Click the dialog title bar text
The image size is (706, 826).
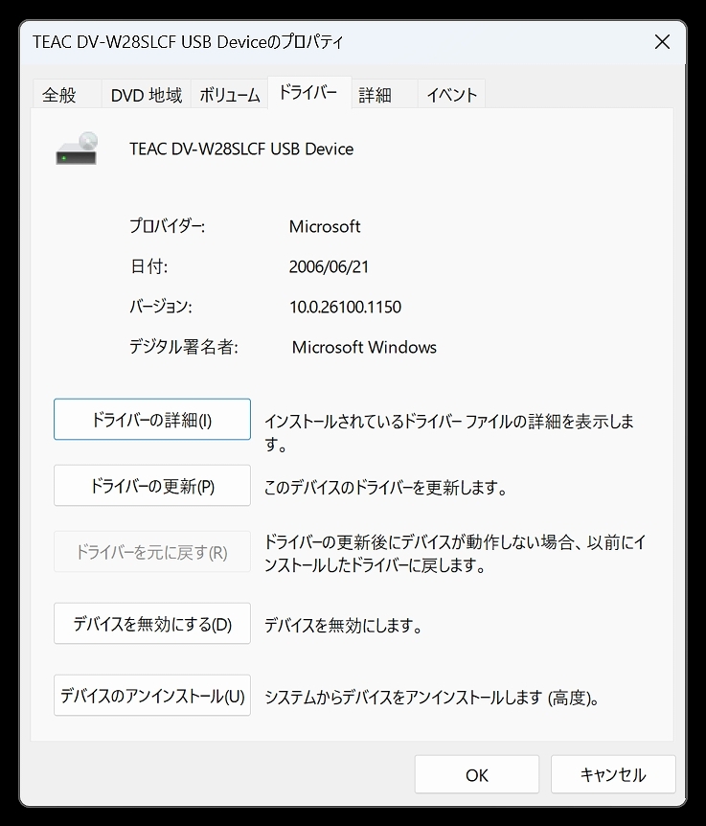(188, 41)
